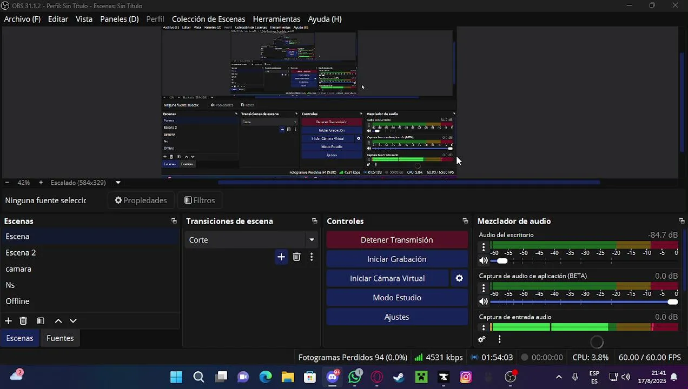Open transition properties three-dot menu
The width and height of the screenshot is (688, 389).
312,257
